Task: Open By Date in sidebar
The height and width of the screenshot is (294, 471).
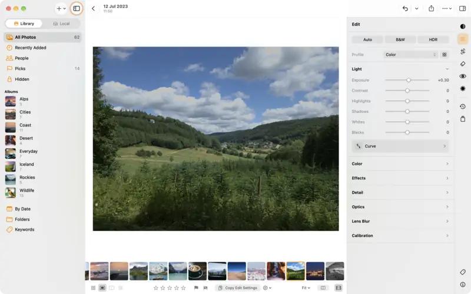Action: coord(42,209)
